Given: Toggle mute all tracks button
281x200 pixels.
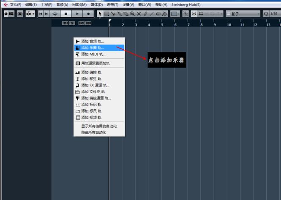Looking at the screenshot, I should pos(65,23).
